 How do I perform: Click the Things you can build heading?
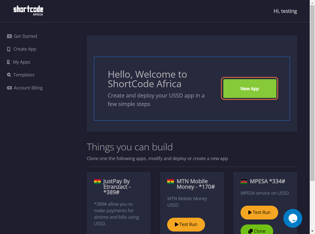tap(130, 147)
